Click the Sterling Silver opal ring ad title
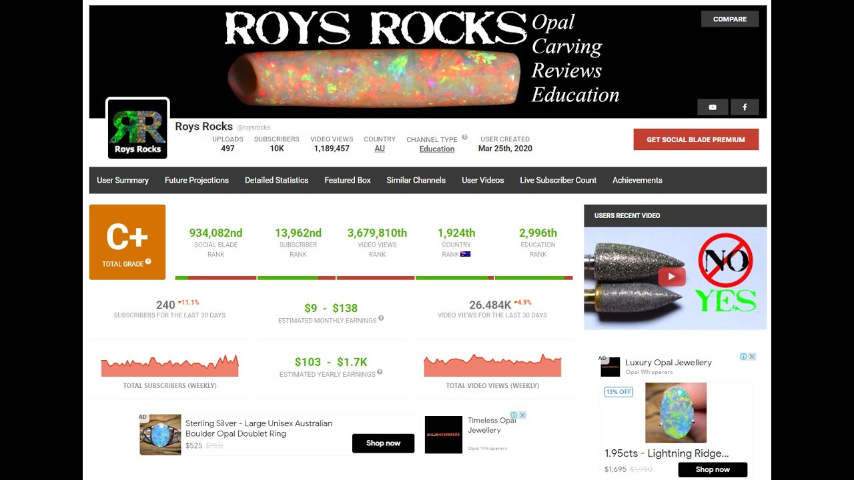This screenshot has height=480, width=854. click(259, 428)
